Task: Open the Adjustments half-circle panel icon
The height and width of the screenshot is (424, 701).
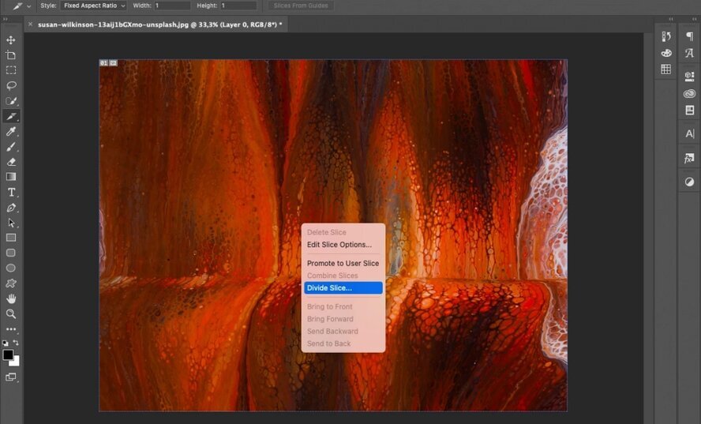Action: [x=689, y=182]
